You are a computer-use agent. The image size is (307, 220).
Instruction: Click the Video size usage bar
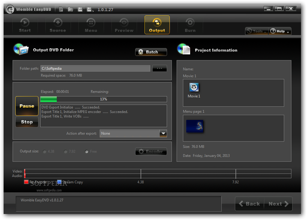pyautogui.click(x=158, y=171)
